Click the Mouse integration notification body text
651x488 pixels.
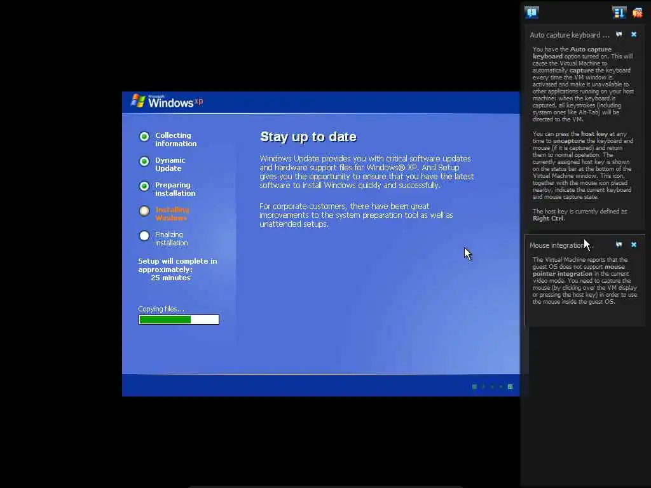[x=585, y=280]
